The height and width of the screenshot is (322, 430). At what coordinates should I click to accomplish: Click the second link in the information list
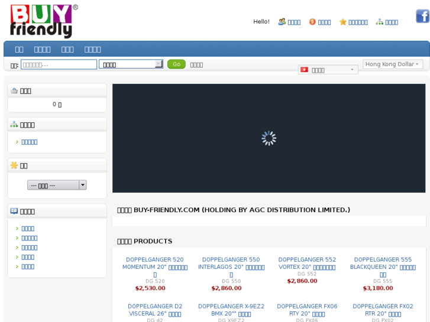pos(30,238)
